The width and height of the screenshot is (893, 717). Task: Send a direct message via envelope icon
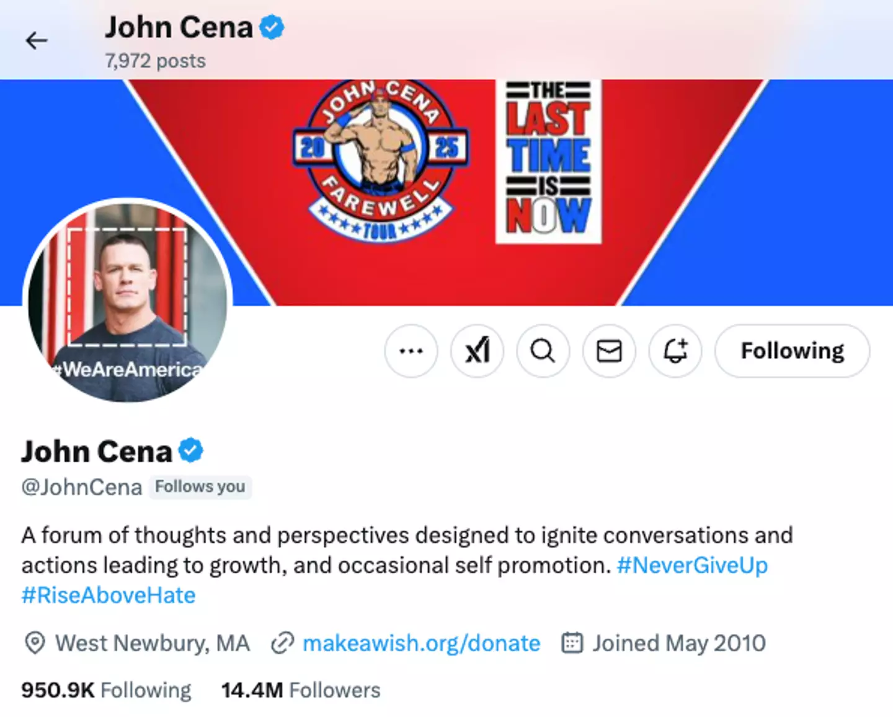coord(609,351)
